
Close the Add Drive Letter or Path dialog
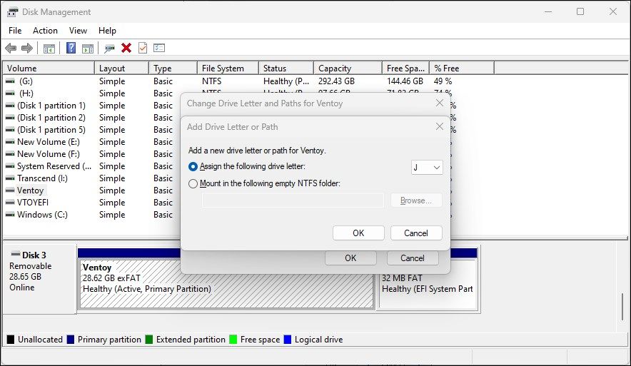pyautogui.click(x=439, y=127)
